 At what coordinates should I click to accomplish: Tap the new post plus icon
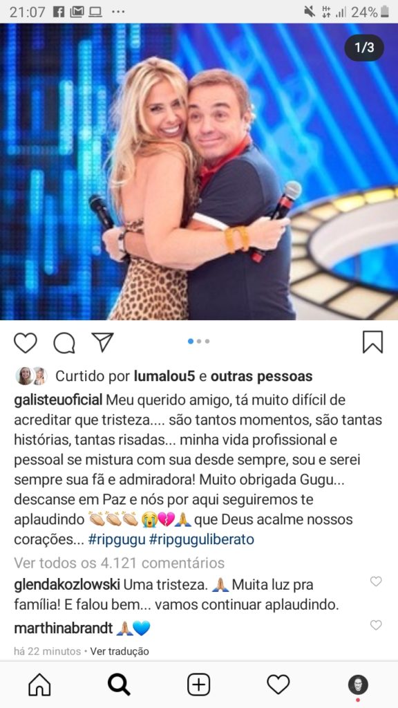[x=198, y=685]
